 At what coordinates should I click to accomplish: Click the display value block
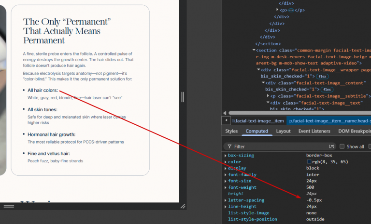313,168
